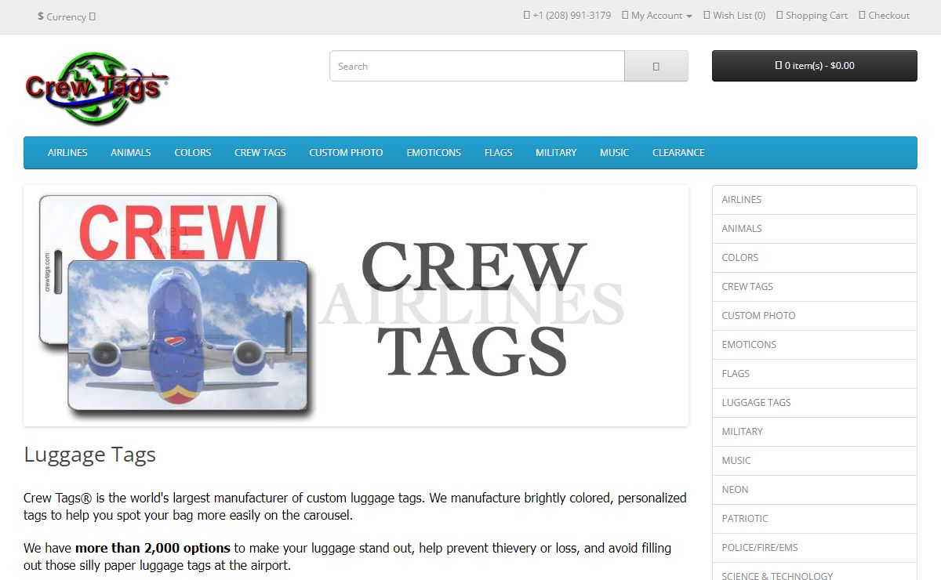Select CREW TAGS in the blue navigation bar
Image resolution: width=941 pixels, height=580 pixels.
pyautogui.click(x=260, y=153)
